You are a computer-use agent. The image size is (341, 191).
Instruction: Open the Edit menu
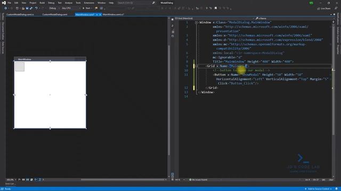click(17, 3)
